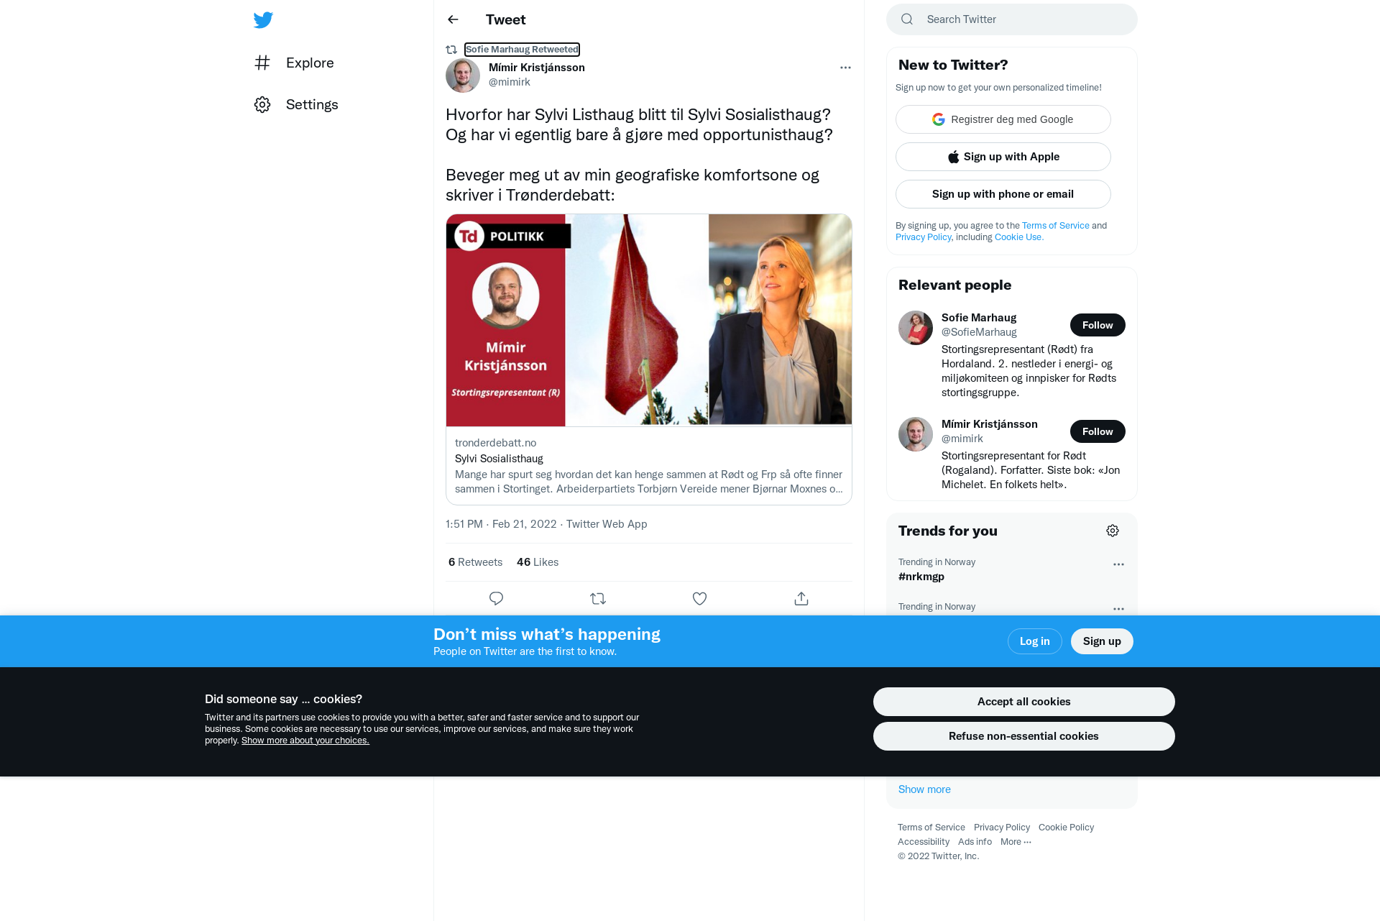Follow Sofie Marhaug
1380x921 pixels.
point(1098,325)
